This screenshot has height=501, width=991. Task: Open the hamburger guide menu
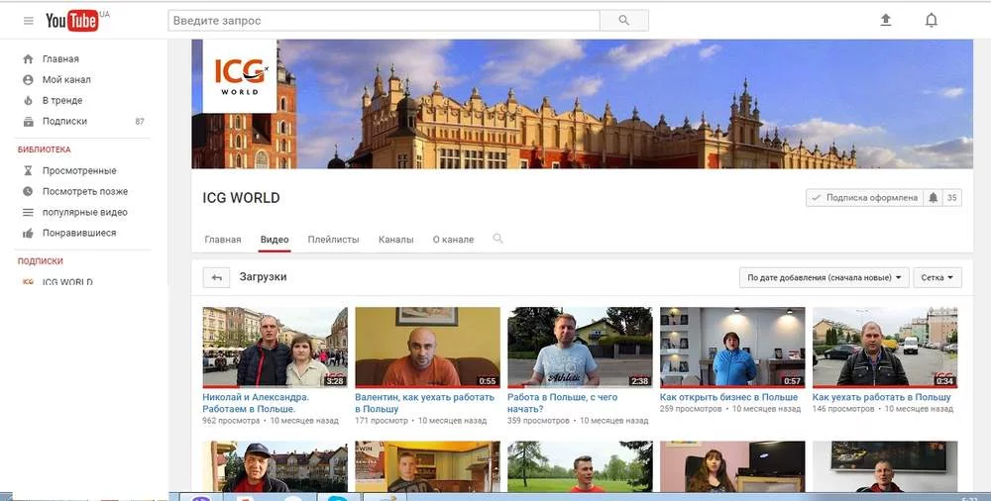tap(29, 21)
